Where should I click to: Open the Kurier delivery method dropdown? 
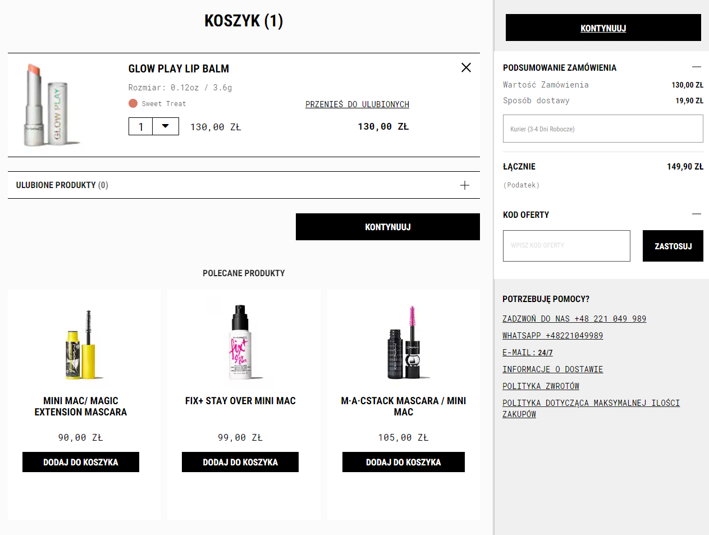tap(603, 129)
